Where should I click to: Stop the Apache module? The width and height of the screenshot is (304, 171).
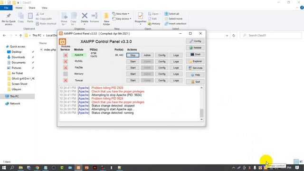[x=133, y=55]
